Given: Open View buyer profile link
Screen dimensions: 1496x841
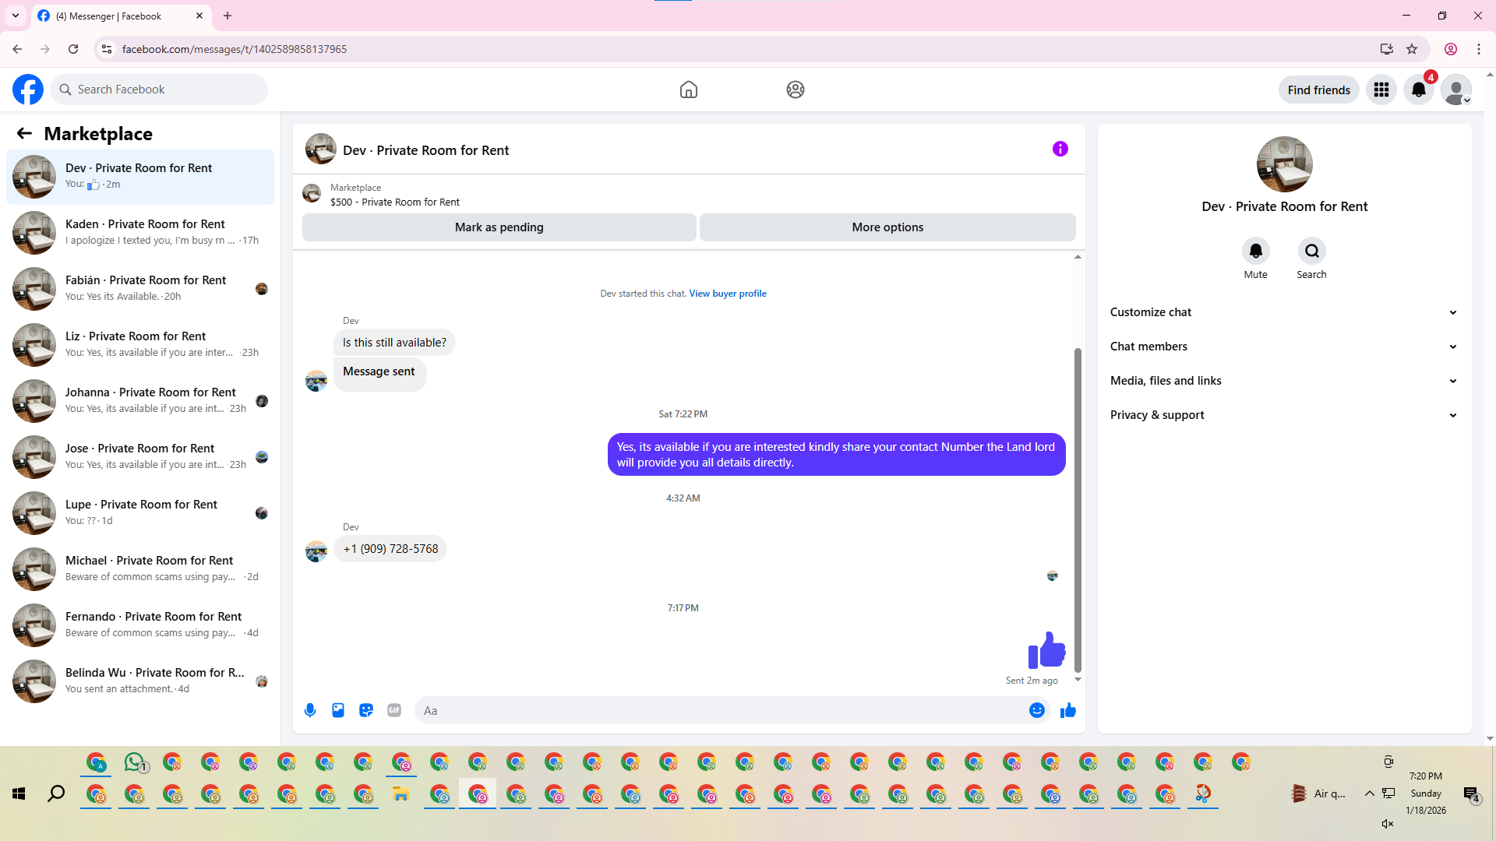Looking at the screenshot, I should [x=728, y=294].
